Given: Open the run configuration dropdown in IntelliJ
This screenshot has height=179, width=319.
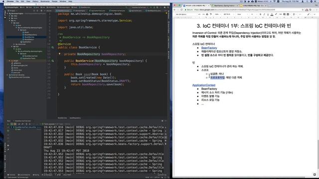Looking at the screenshot, I should (x=140, y=7).
